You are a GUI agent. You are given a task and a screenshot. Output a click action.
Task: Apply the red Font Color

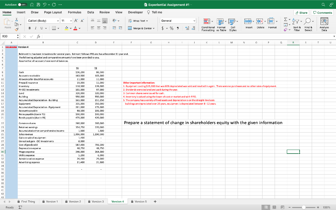click(75, 28)
